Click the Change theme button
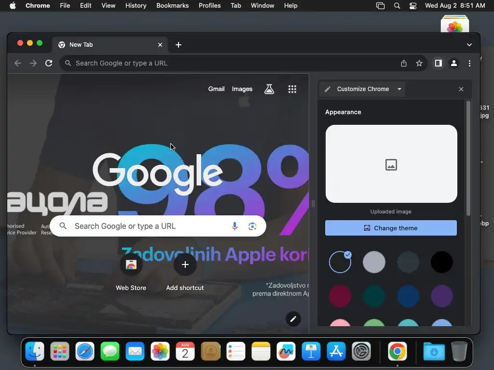The width and height of the screenshot is (494, 370). (391, 228)
